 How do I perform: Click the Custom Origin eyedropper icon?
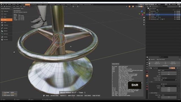[176, 80]
